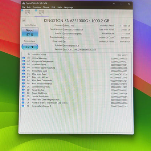Click status orb for Composite Temperature row
The width and height of the screenshot is (151, 151).
point(24,61)
